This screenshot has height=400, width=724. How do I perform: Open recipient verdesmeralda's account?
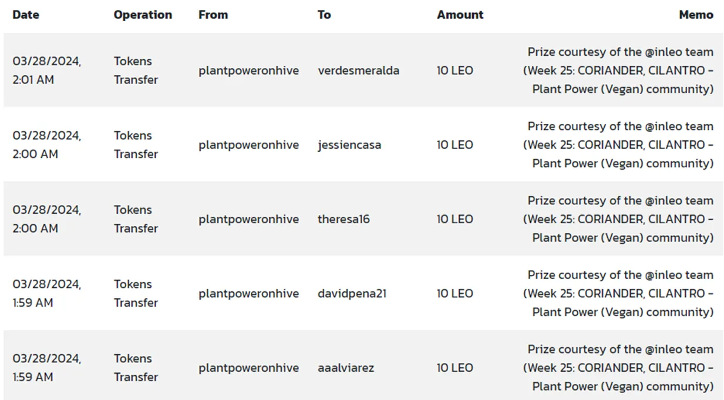coord(359,70)
